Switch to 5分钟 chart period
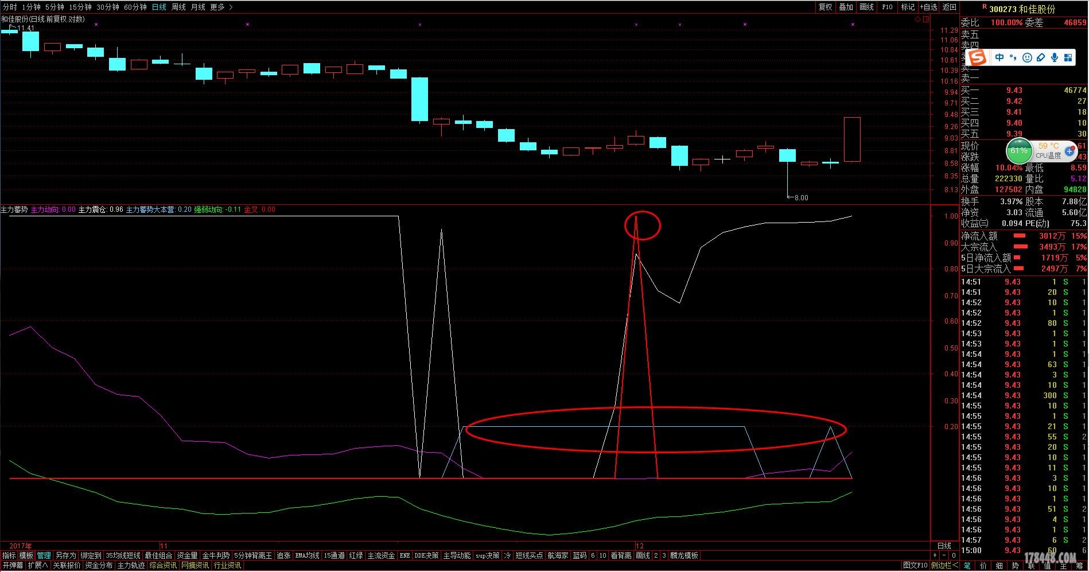 pos(55,7)
